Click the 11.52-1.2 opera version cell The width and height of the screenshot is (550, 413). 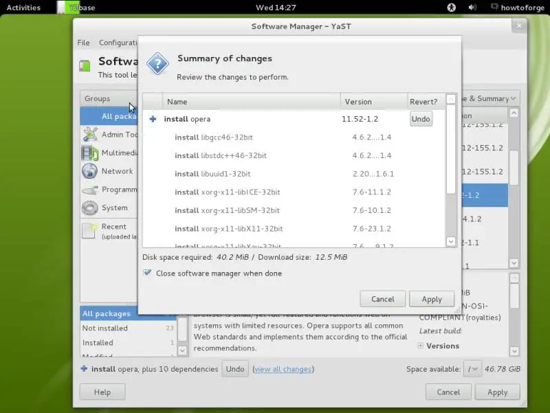360,119
